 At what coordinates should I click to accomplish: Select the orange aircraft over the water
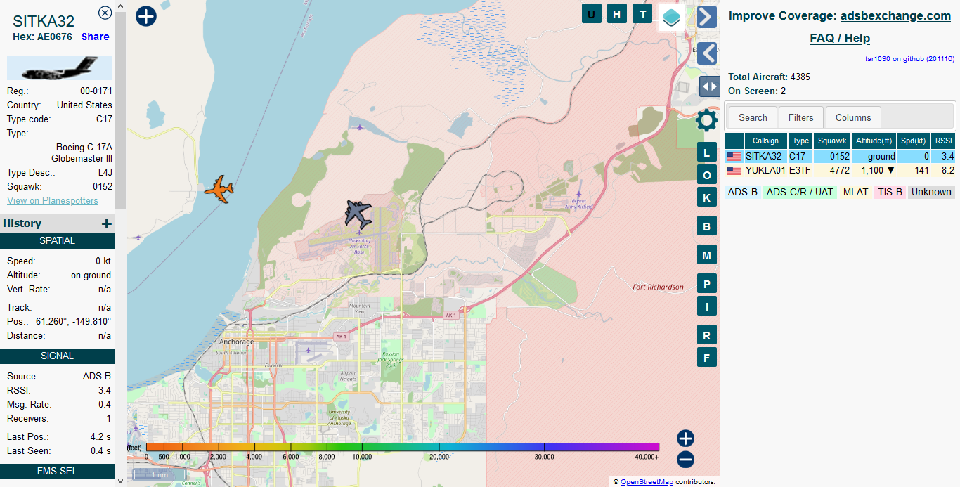click(x=220, y=189)
